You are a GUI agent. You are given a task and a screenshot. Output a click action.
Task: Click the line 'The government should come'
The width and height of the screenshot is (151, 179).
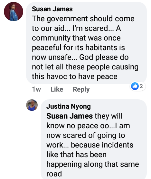click(x=83, y=19)
